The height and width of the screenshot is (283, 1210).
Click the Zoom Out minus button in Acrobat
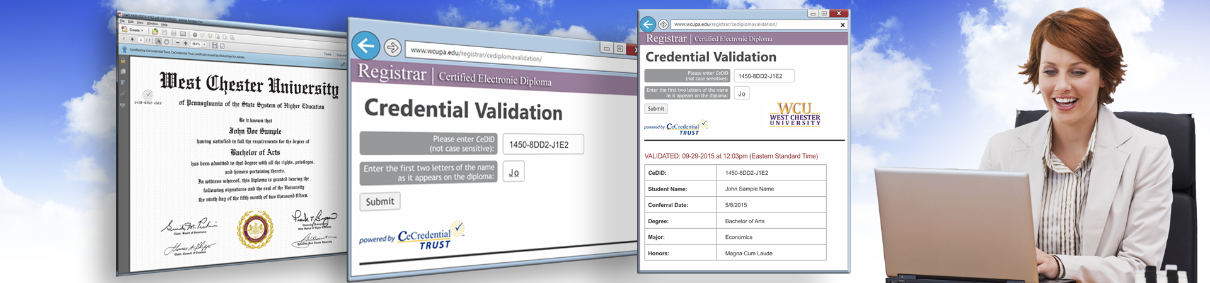178,43
